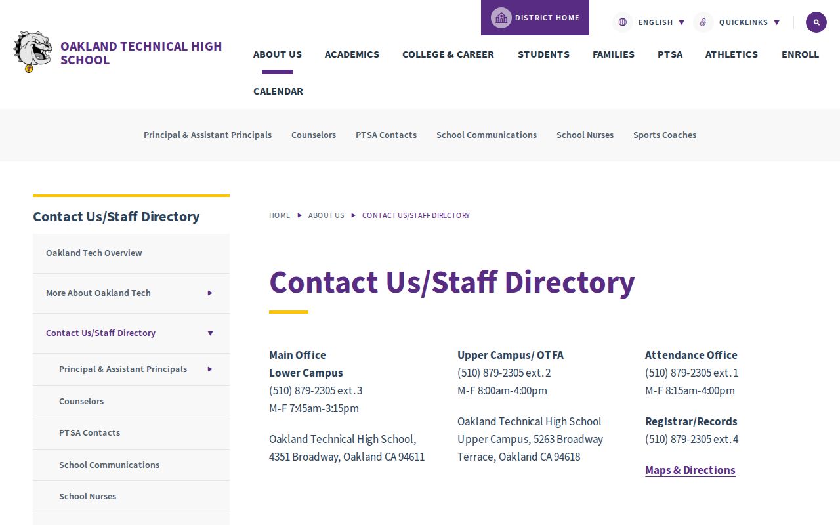Open the Calendar menu item

click(x=278, y=91)
